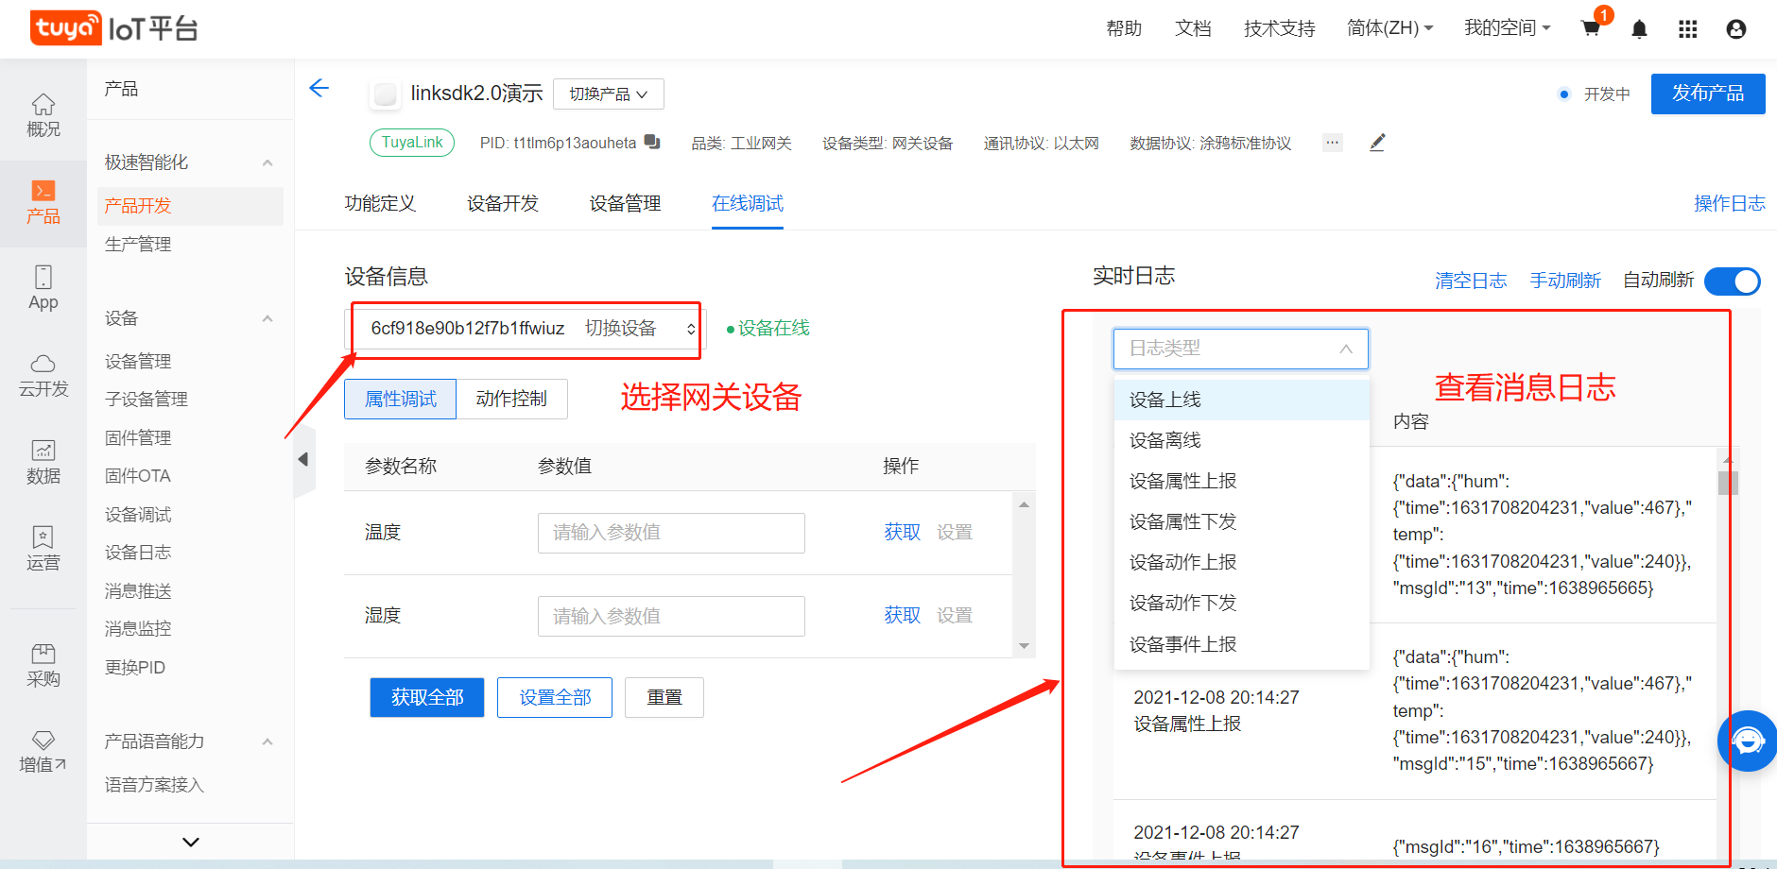Open 设备调试 in left menu
Screen dimensions: 1777x869
pos(138,515)
